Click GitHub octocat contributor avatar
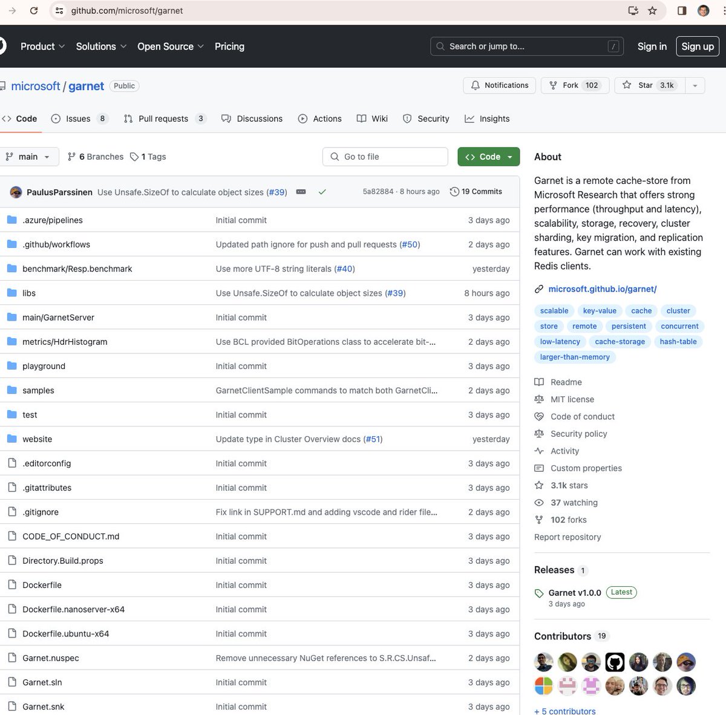This screenshot has height=715, width=726. [x=615, y=662]
